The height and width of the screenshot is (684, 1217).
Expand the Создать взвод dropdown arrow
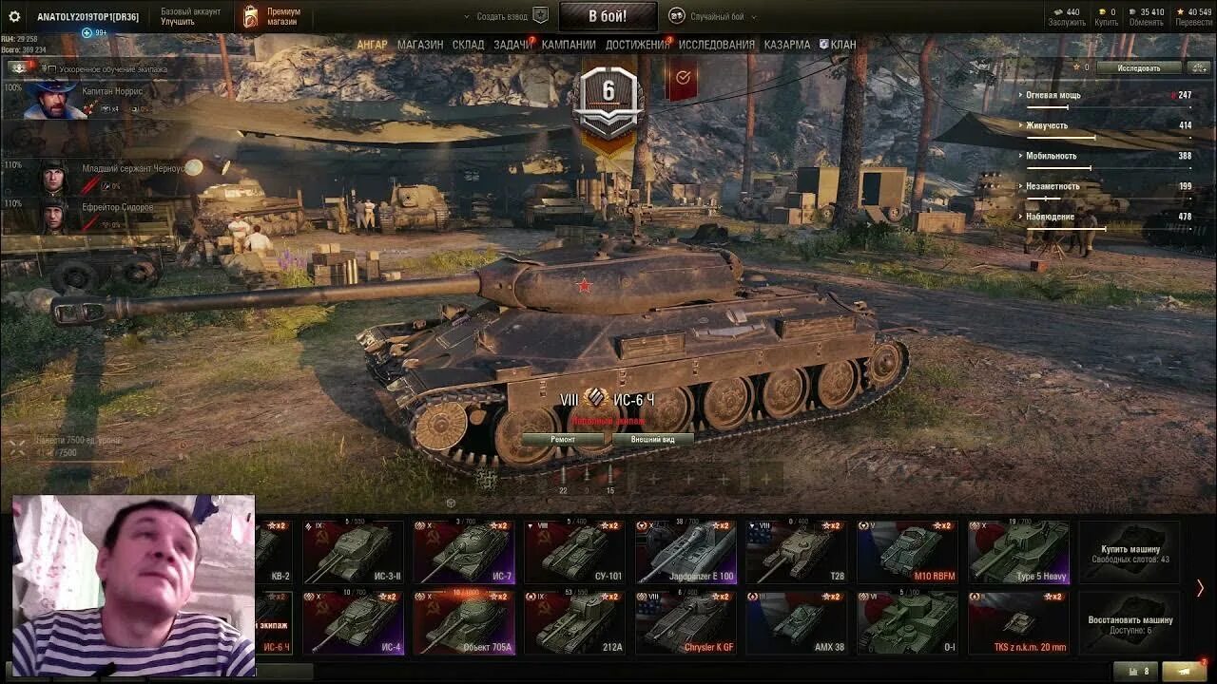coord(467,16)
